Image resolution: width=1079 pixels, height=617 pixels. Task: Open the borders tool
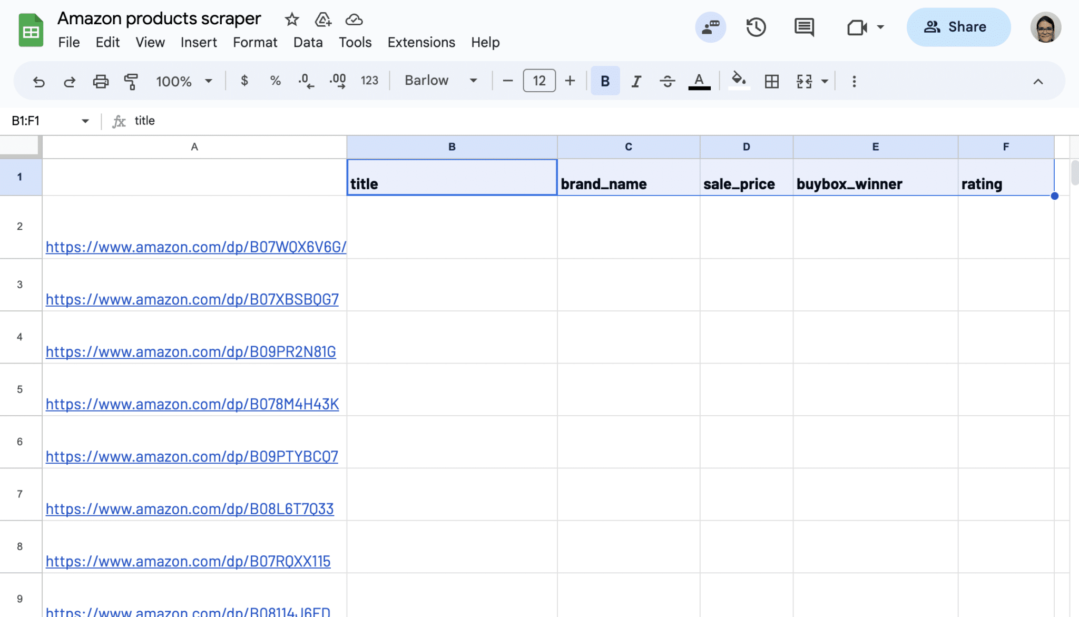771,81
